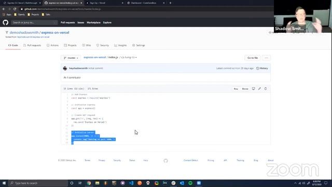Switch to the Insights tab
332x187 pixels.
pos(120,45)
